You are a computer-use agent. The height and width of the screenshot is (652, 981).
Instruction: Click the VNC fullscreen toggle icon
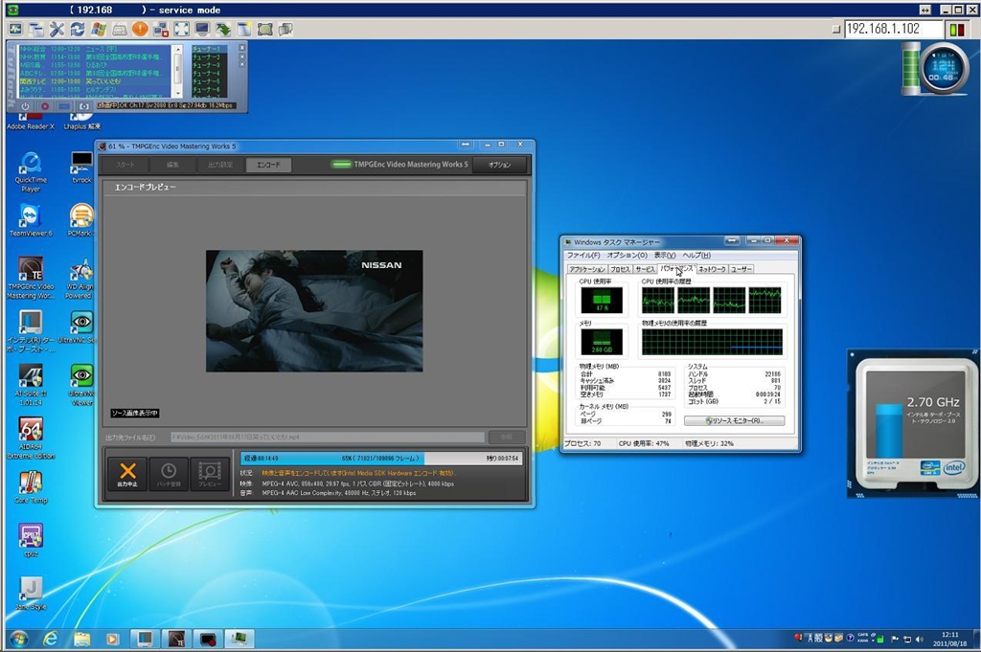pos(181,29)
